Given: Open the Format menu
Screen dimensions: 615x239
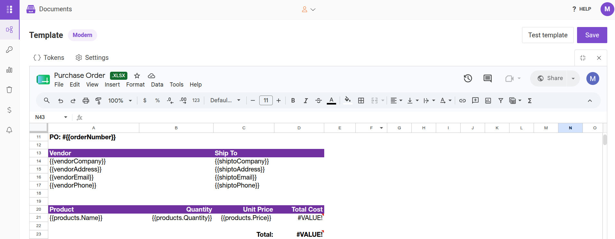Looking at the screenshot, I should click(x=135, y=85).
